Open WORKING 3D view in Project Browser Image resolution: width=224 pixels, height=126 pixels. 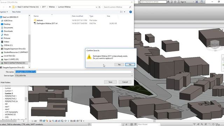(10, 114)
